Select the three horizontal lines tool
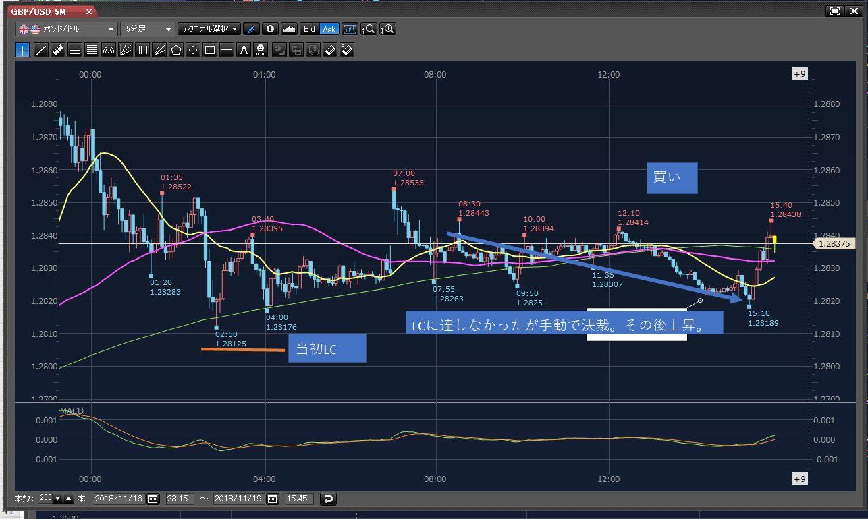The height and width of the screenshot is (519, 868). 75,50
